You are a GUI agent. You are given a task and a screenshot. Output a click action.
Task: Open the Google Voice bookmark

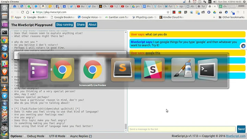[x=90, y=17]
